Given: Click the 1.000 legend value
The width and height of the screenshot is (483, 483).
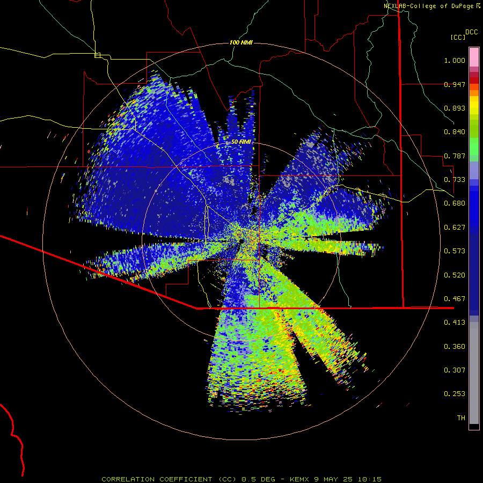Looking at the screenshot, I should pyautogui.click(x=455, y=60).
